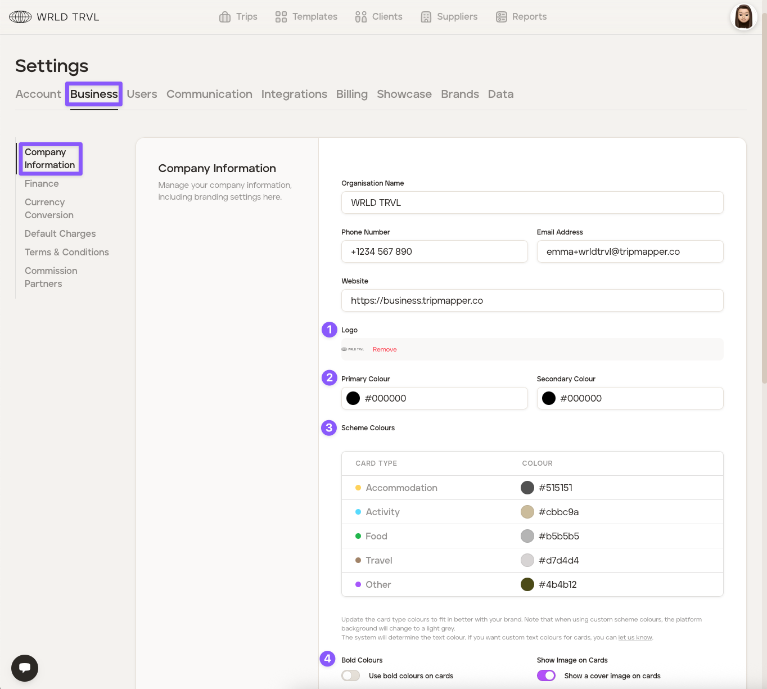767x689 pixels.
Task: Open the Integrations settings tab
Action: coord(294,94)
